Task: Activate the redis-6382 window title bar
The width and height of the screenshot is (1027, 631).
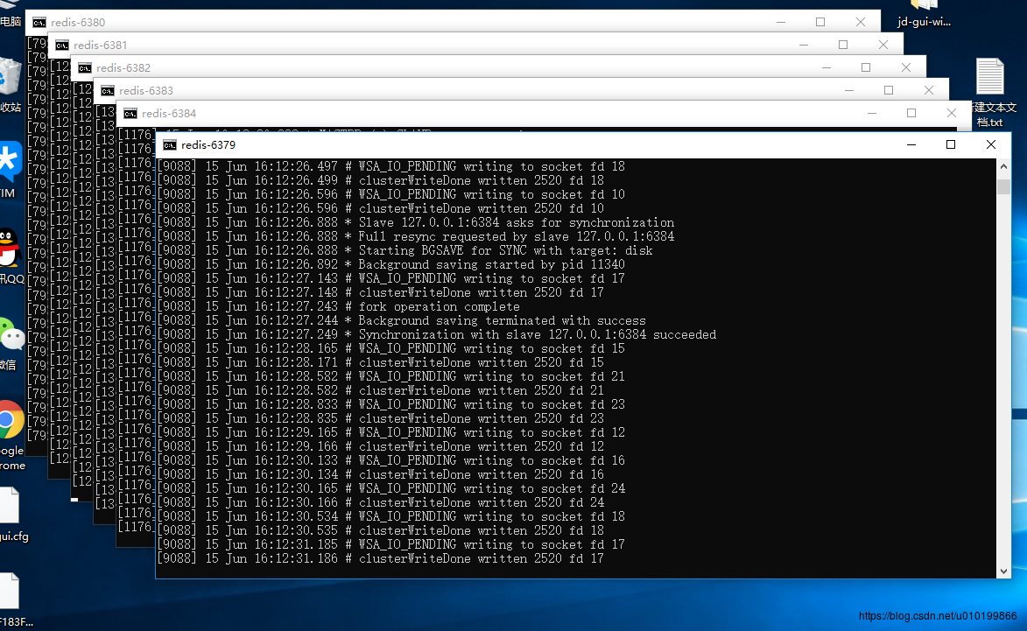Action: (123, 68)
